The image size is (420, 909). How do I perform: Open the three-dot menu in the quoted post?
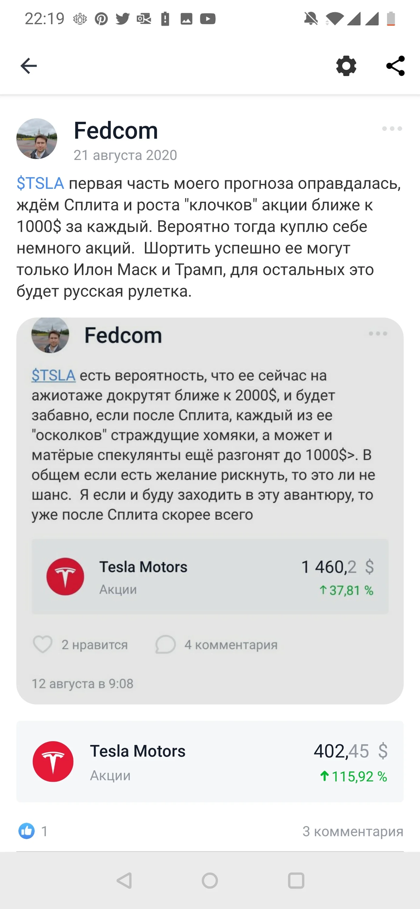pyautogui.click(x=378, y=334)
